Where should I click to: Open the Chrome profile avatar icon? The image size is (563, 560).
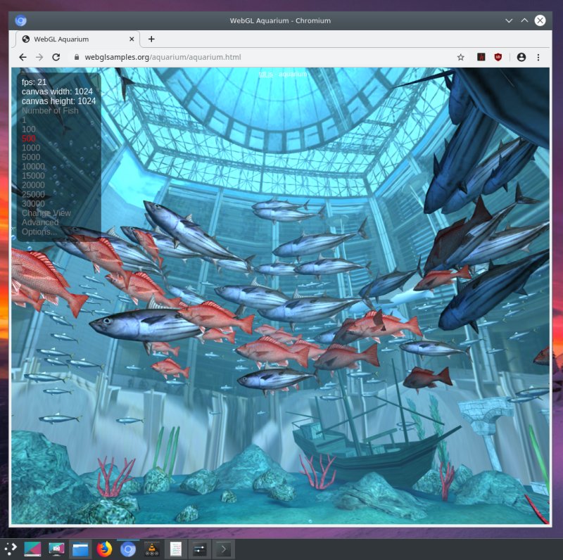coord(521,57)
